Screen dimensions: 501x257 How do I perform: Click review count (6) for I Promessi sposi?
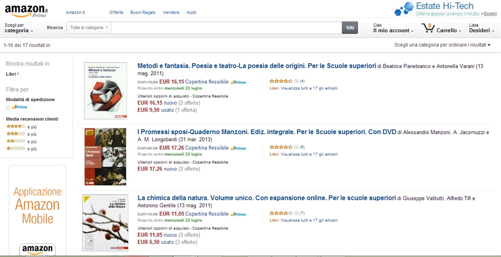pos(302,147)
